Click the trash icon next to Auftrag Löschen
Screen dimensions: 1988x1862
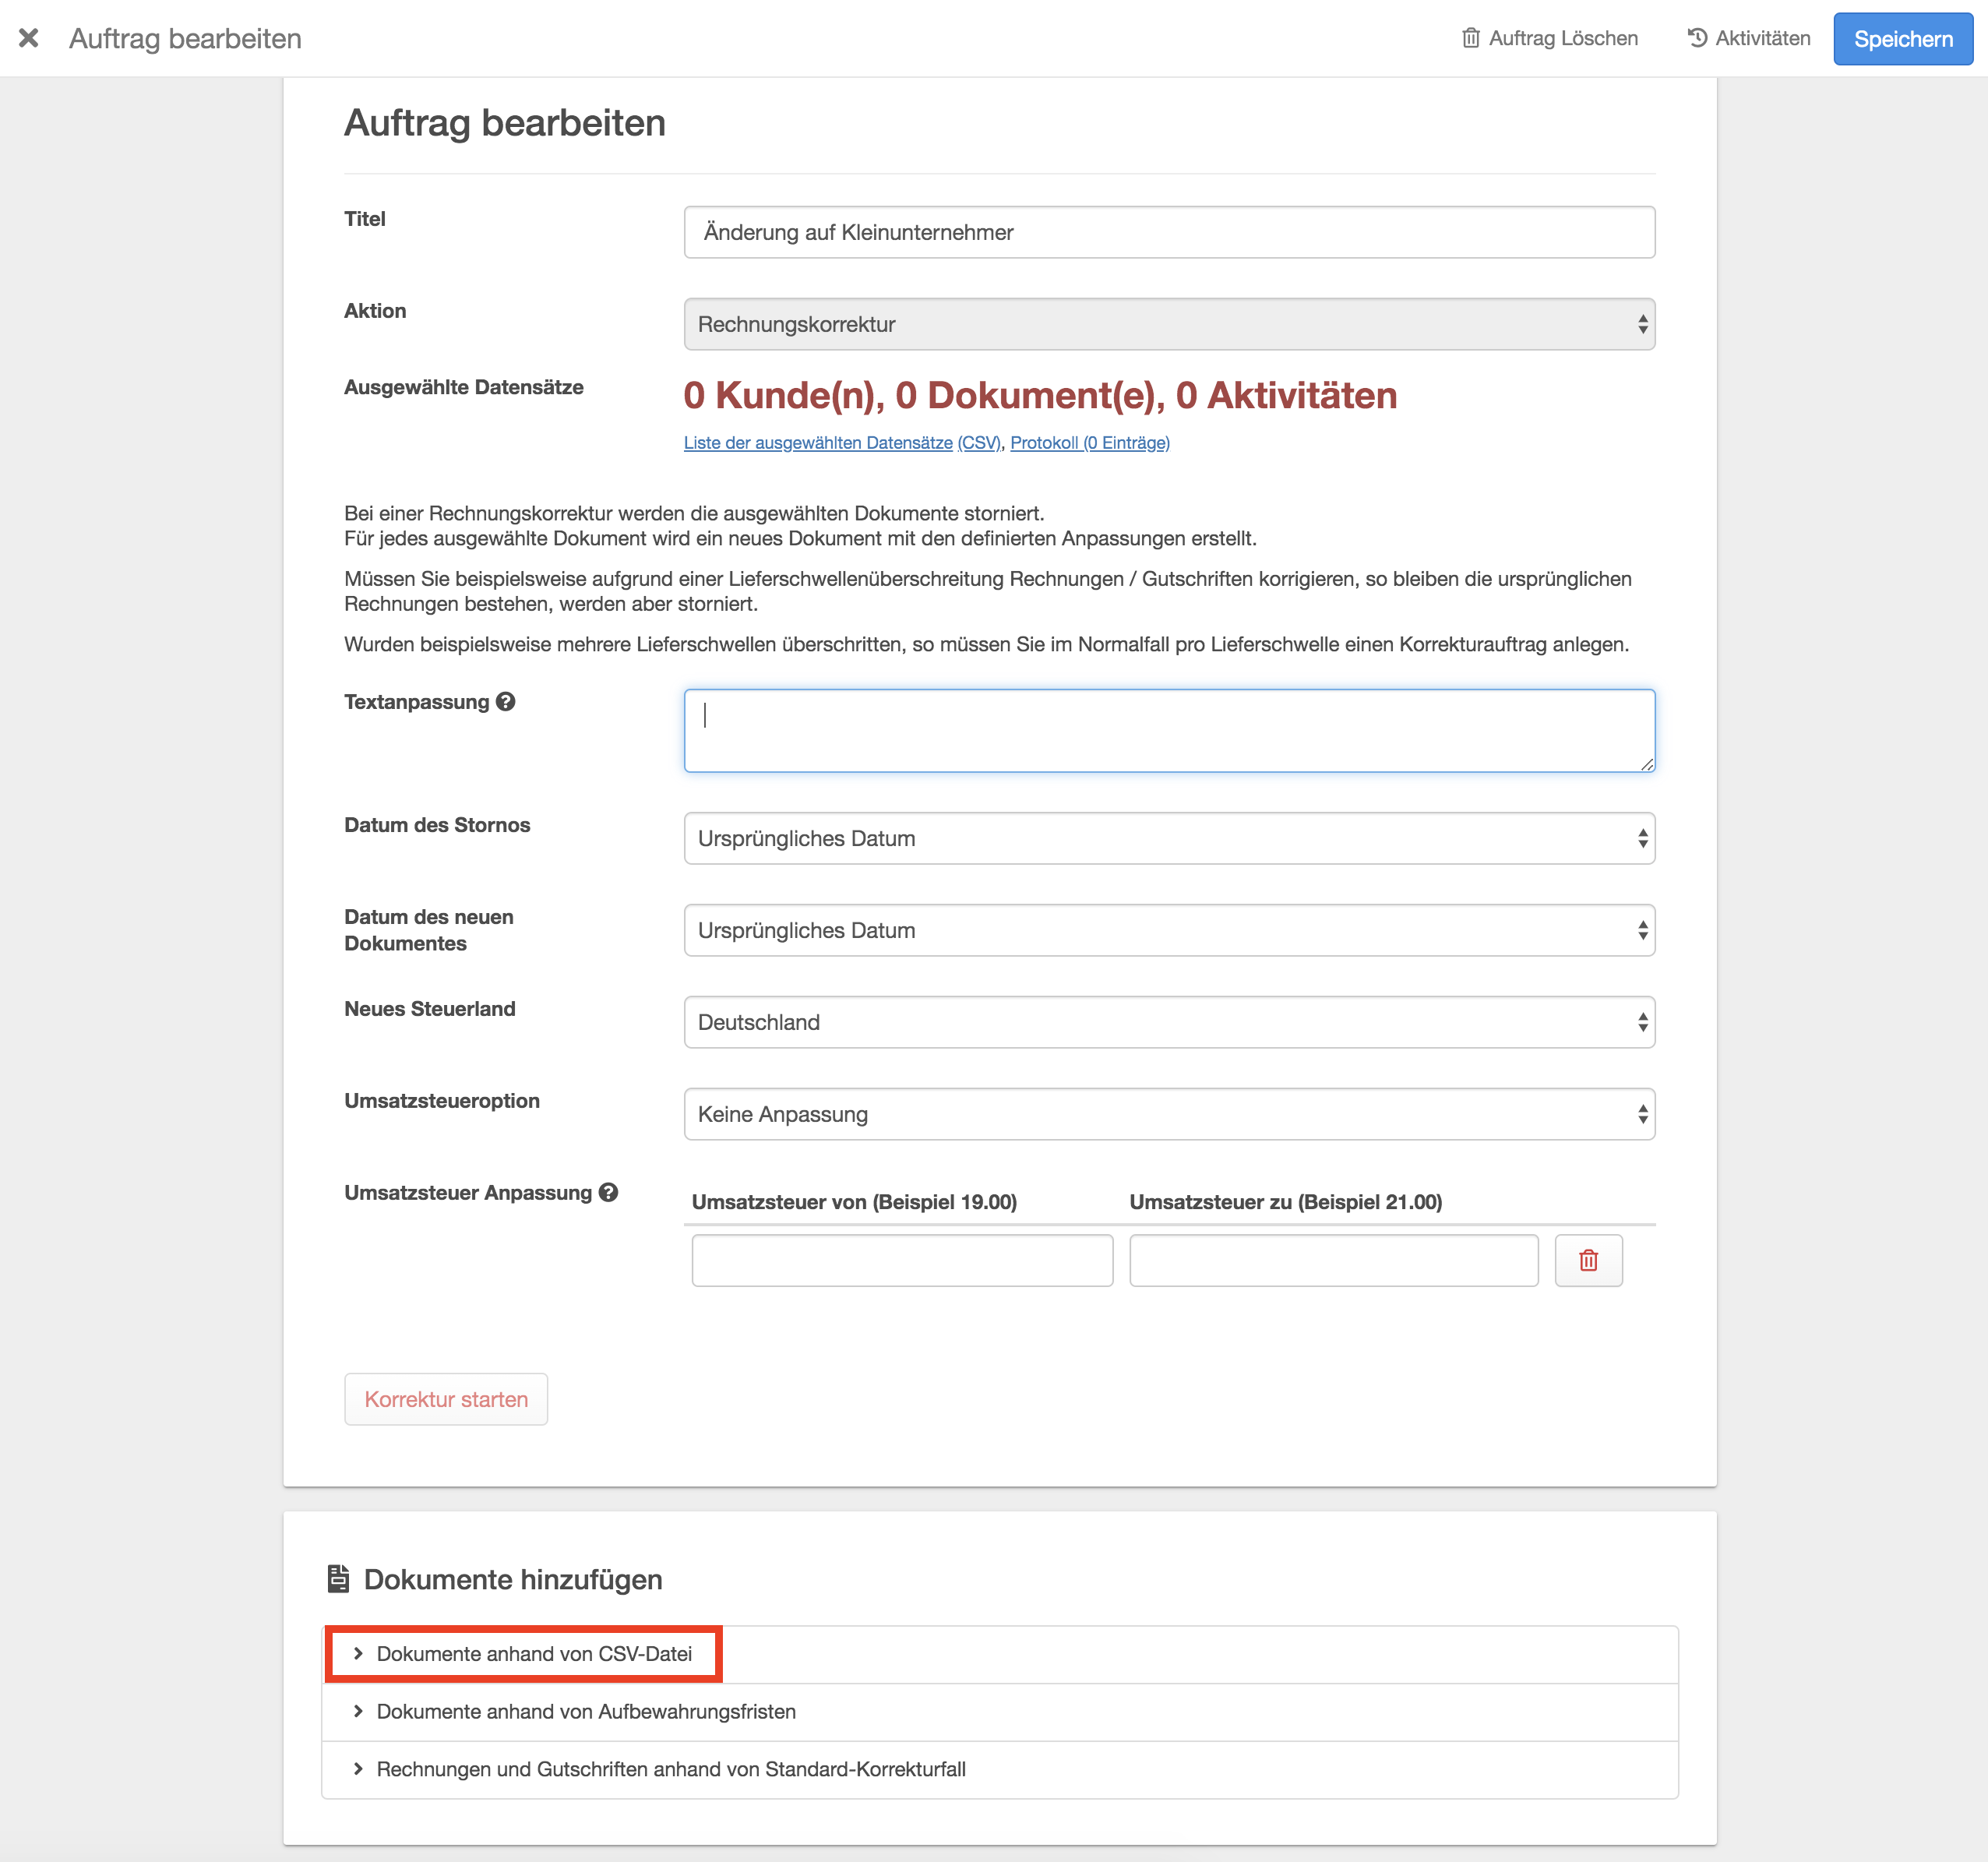(1470, 38)
